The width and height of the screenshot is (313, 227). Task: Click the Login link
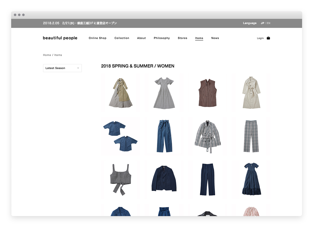click(260, 38)
